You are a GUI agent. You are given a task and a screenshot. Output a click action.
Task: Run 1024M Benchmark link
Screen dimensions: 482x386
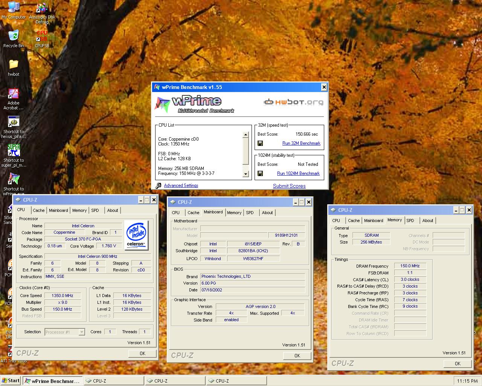pyautogui.click(x=298, y=173)
